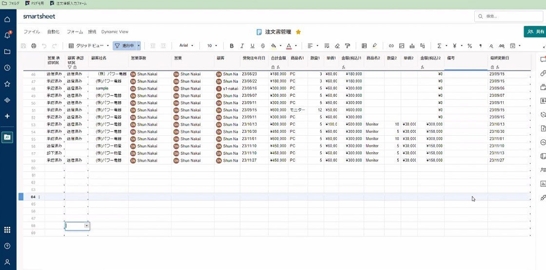546x270 pixels.
Task: Open the Recents clock icon
Action: click(7, 68)
